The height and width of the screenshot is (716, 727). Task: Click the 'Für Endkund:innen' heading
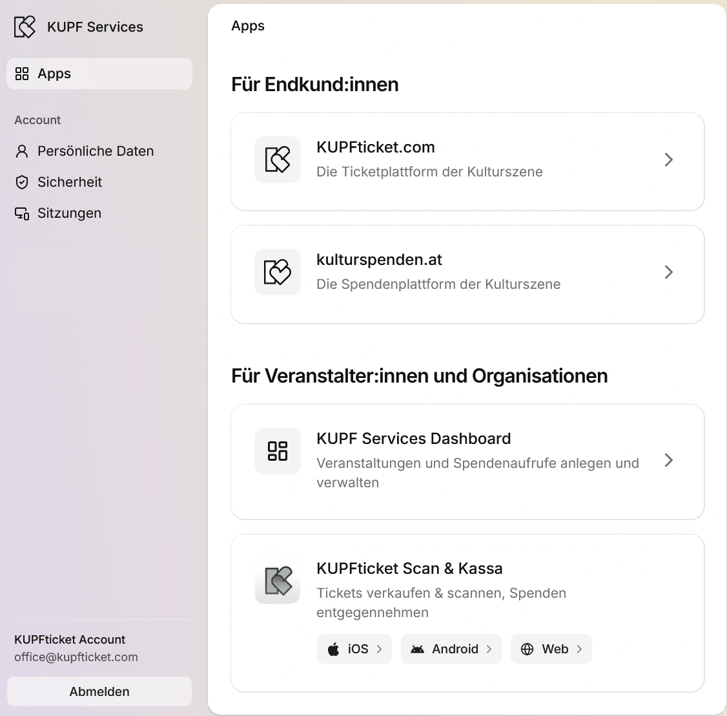[315, 85]
